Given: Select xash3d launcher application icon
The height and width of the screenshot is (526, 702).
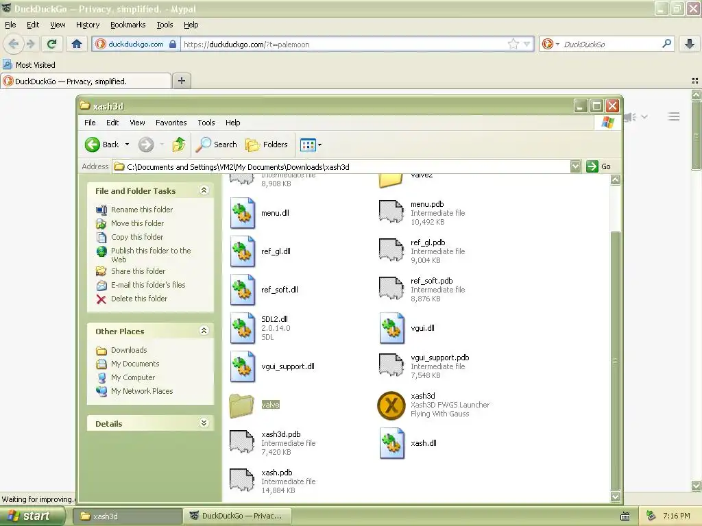Looking at the screenshot, I should (x=391, y=405).
